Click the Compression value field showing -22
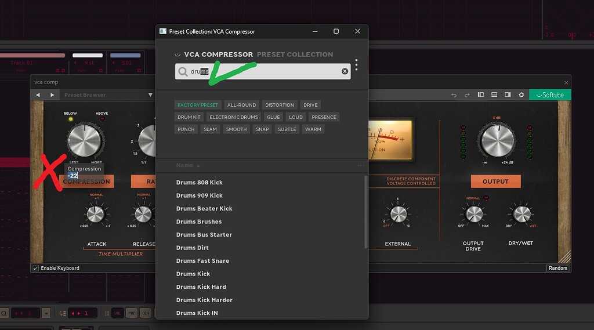This screenshot has height=330, width=594. pyautogui.click(x=73, y=176)
